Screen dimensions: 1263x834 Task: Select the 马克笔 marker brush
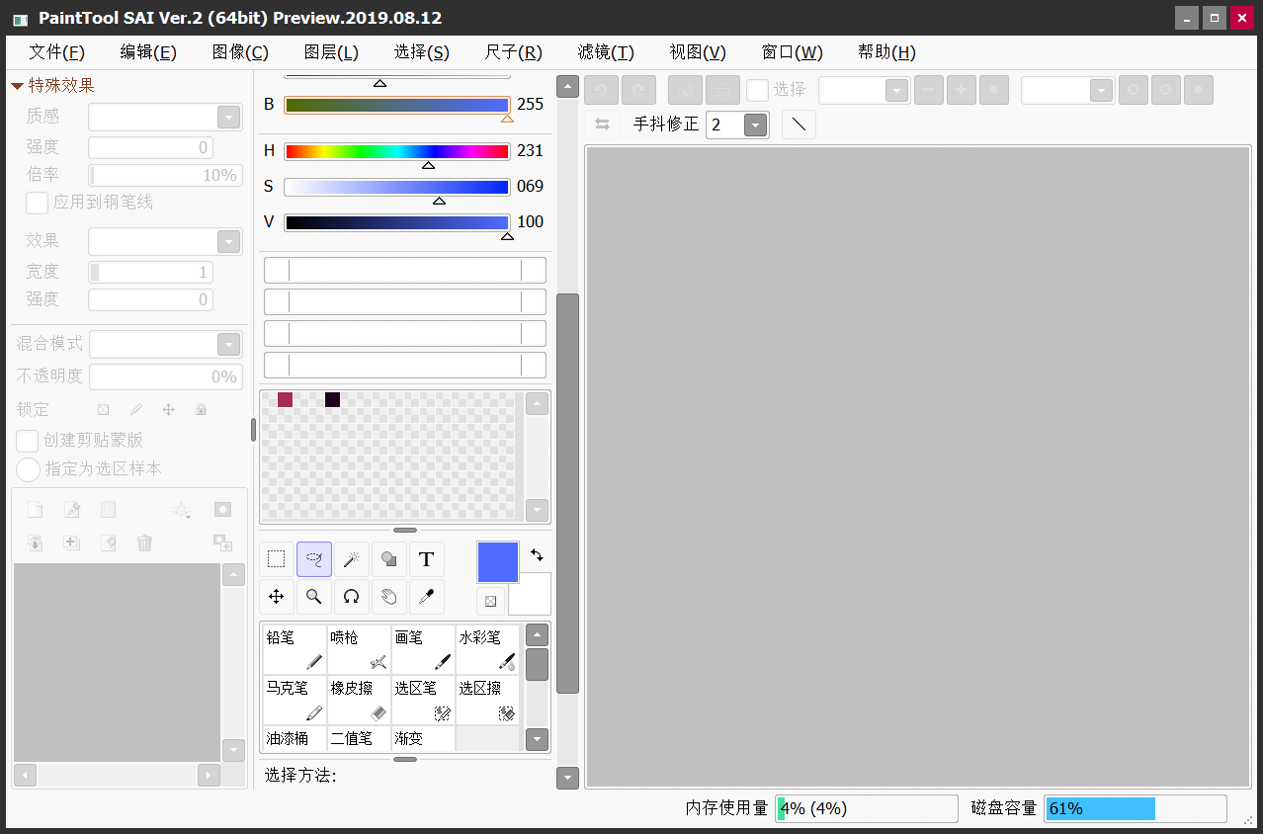click(295, 701)
